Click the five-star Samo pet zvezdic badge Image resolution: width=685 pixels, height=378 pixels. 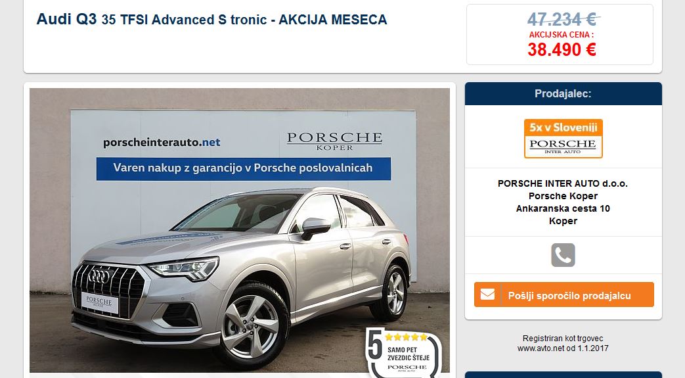pos(404,351)
